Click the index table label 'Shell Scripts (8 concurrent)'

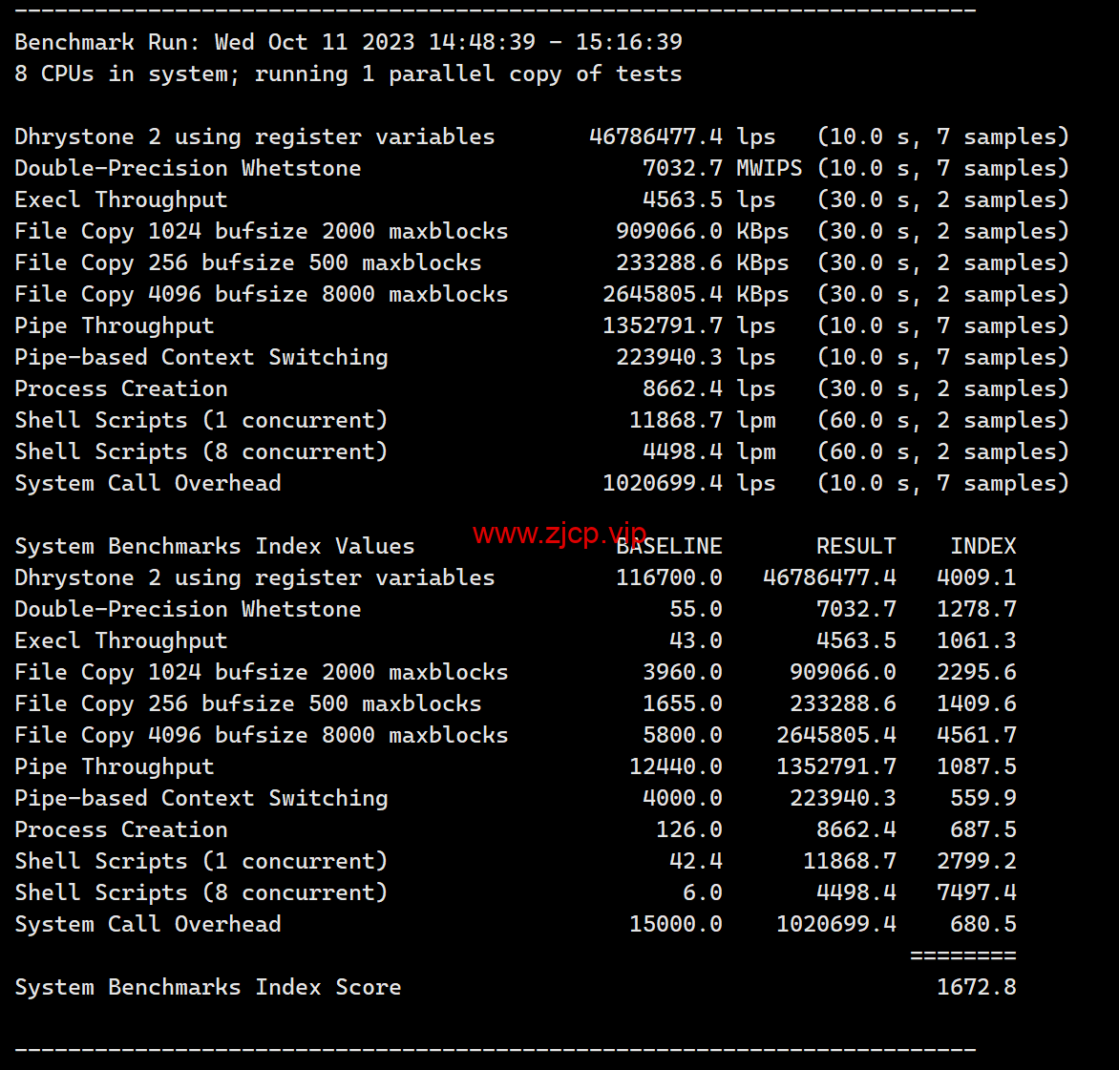click(201, 892)
